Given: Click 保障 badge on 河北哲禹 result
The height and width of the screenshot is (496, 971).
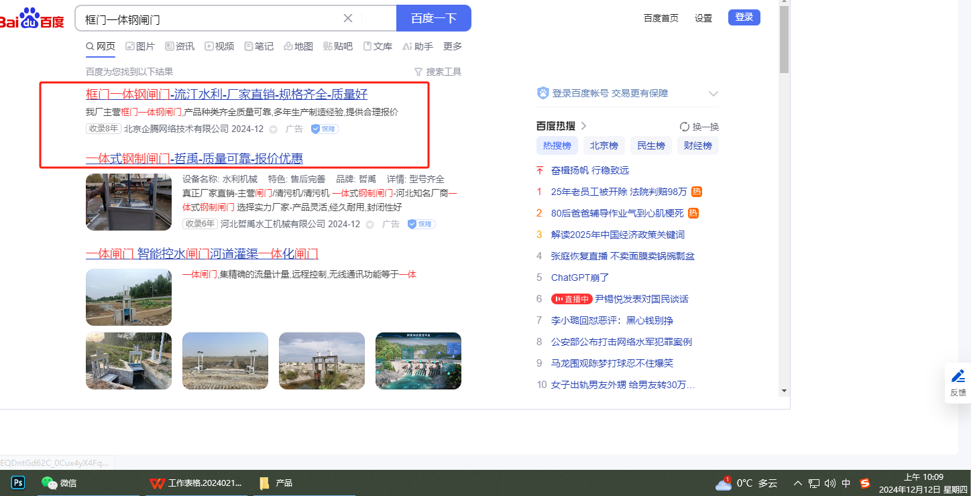Looking at the screenshot, I should click(422, 224).
